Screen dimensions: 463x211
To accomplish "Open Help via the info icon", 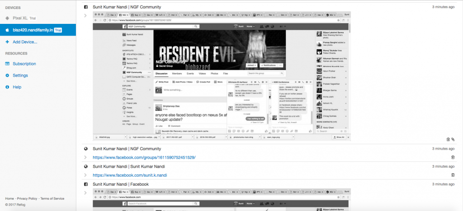I will (x=7, y=87).
